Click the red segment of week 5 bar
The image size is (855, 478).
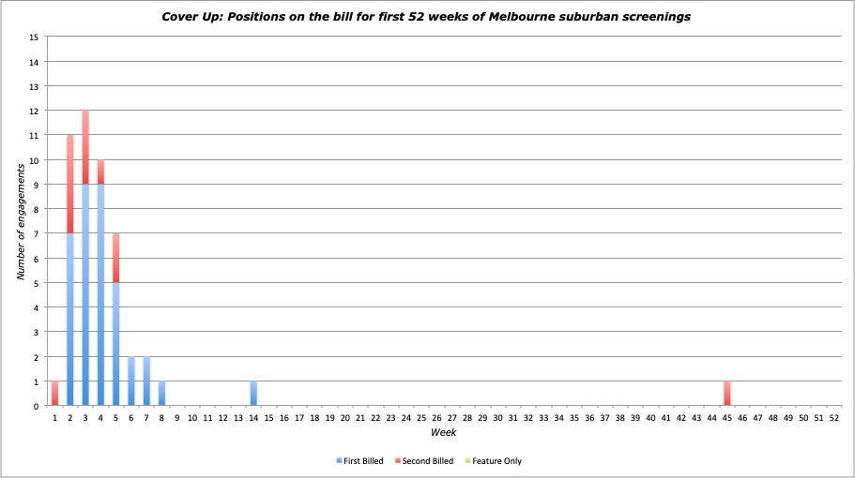click(116, 258)
